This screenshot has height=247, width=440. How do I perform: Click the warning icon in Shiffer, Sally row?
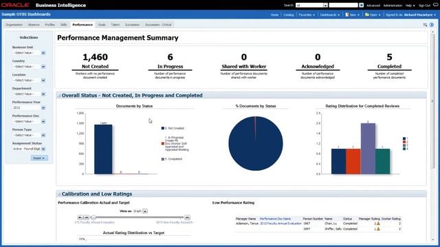coord(378,228)
